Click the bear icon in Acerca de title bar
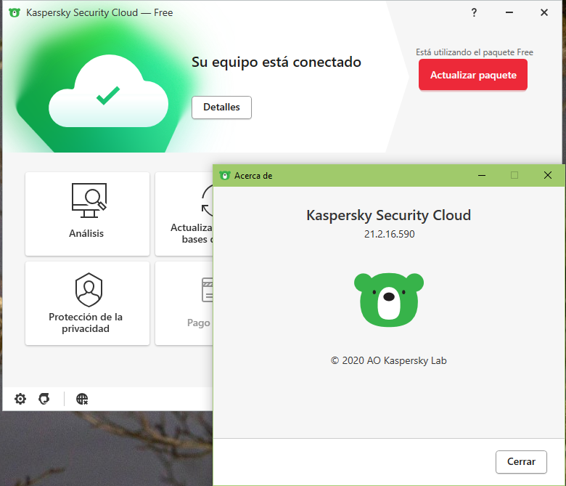 (x=224, y=176)
